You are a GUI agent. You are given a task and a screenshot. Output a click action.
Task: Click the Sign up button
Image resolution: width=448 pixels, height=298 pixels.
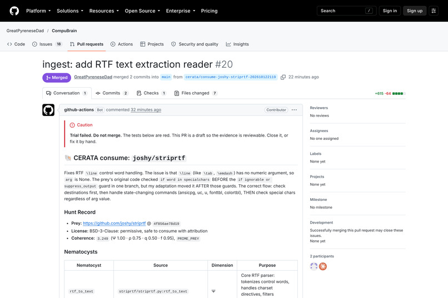[x=415, y=11]
